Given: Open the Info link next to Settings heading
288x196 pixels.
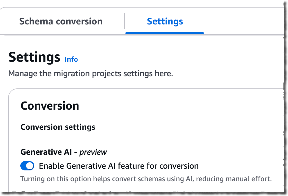Looking at the screenshot, I should [71, 59].
